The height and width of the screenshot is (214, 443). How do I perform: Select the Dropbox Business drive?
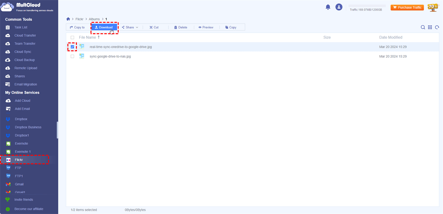(28, 127)
